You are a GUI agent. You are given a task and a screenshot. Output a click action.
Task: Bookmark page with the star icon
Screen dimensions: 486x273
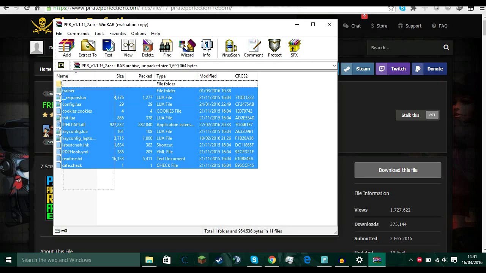click(391, 8)
